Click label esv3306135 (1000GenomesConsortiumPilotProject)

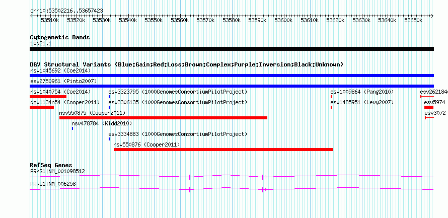click(x=178, y=102)
